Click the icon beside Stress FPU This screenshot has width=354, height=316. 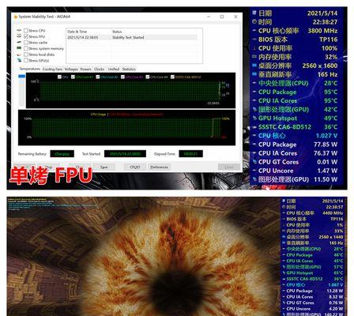tap(19, 36)
